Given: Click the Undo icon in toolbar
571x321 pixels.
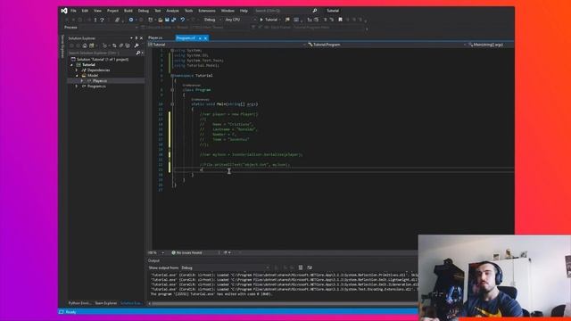Looking at the screenshot, I should [x=183, y=20].
